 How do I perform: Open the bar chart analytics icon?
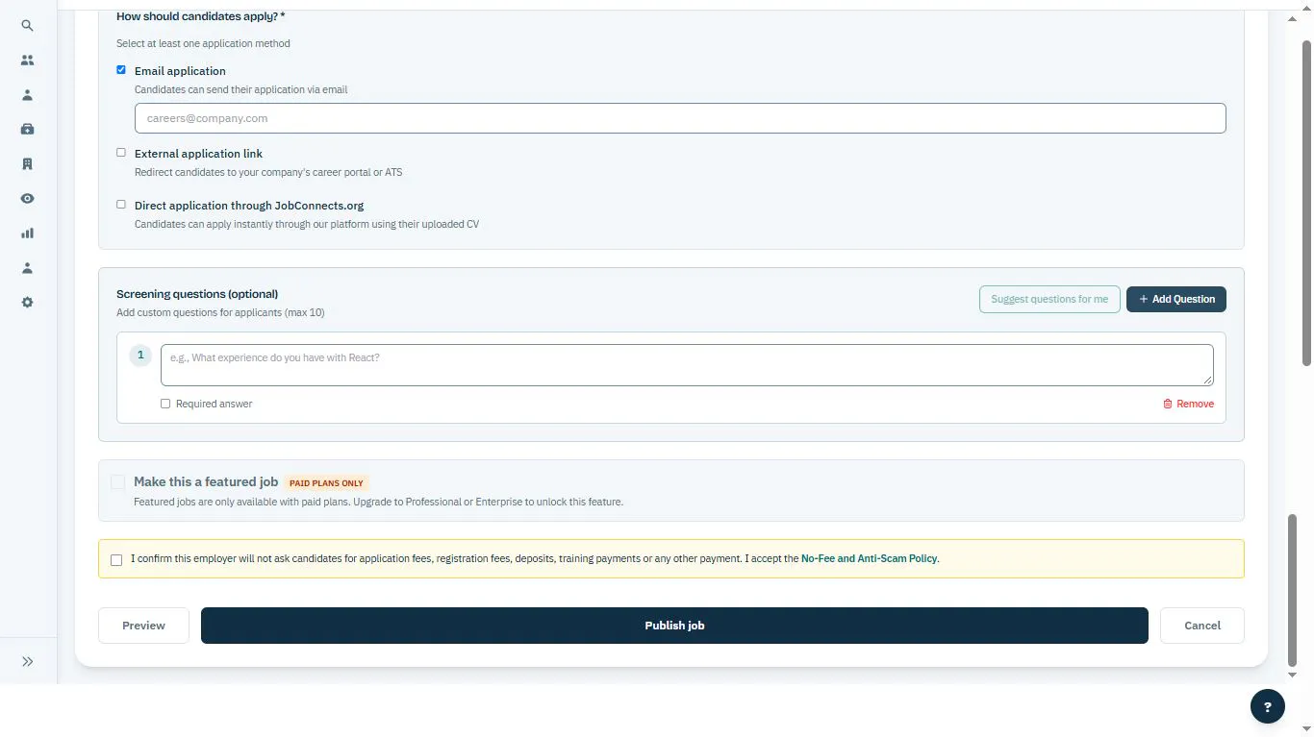coord(27,233)
